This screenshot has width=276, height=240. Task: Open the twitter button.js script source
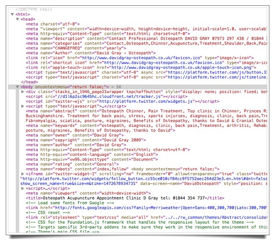[x=217, y=72]
